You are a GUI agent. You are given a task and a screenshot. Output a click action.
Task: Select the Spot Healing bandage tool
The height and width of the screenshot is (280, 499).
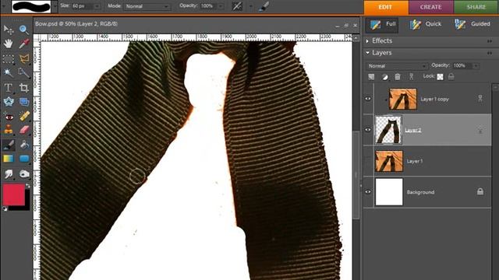coord(24,117)
